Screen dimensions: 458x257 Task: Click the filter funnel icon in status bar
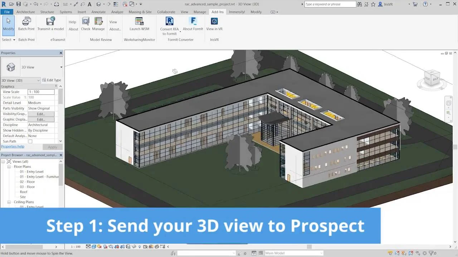point(430,253)
